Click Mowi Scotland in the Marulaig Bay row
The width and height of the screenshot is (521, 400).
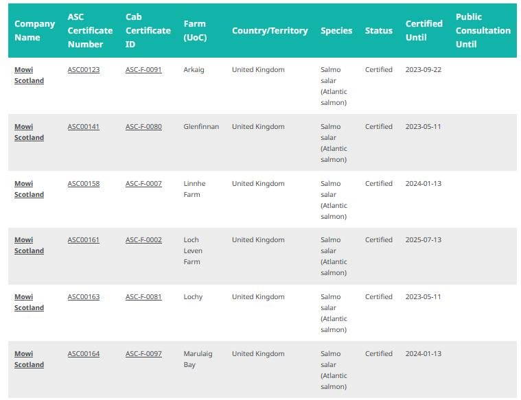[29, 359]
